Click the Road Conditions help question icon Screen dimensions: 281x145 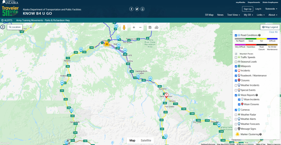[259, 35]
